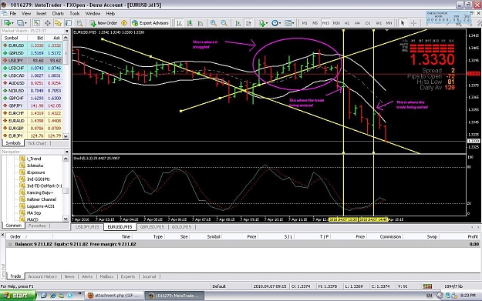Click the Navigator scrollbar thumb
Viewport: 482px width, 301px height.
click(66, 191)
